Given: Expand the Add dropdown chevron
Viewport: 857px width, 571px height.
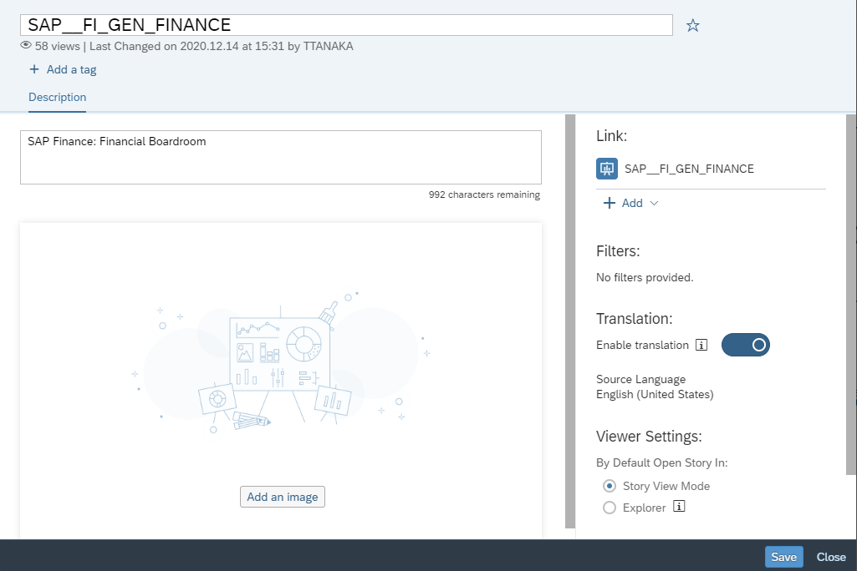Looking at the screenshot, I should [x=654, y=203].
